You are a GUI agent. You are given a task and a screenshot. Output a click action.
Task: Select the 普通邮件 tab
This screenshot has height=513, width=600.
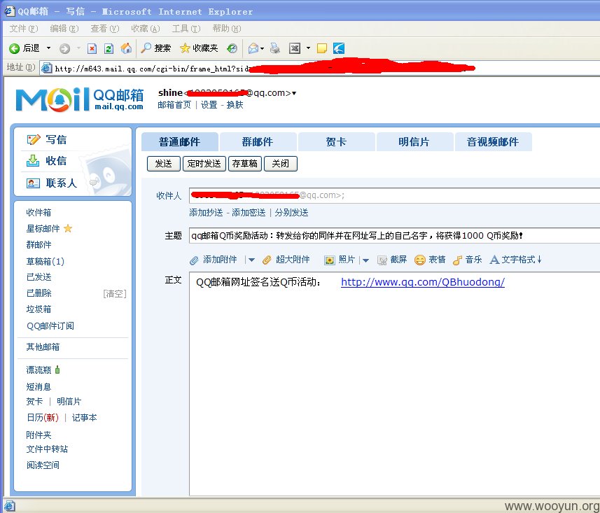[x=179, y=142]
